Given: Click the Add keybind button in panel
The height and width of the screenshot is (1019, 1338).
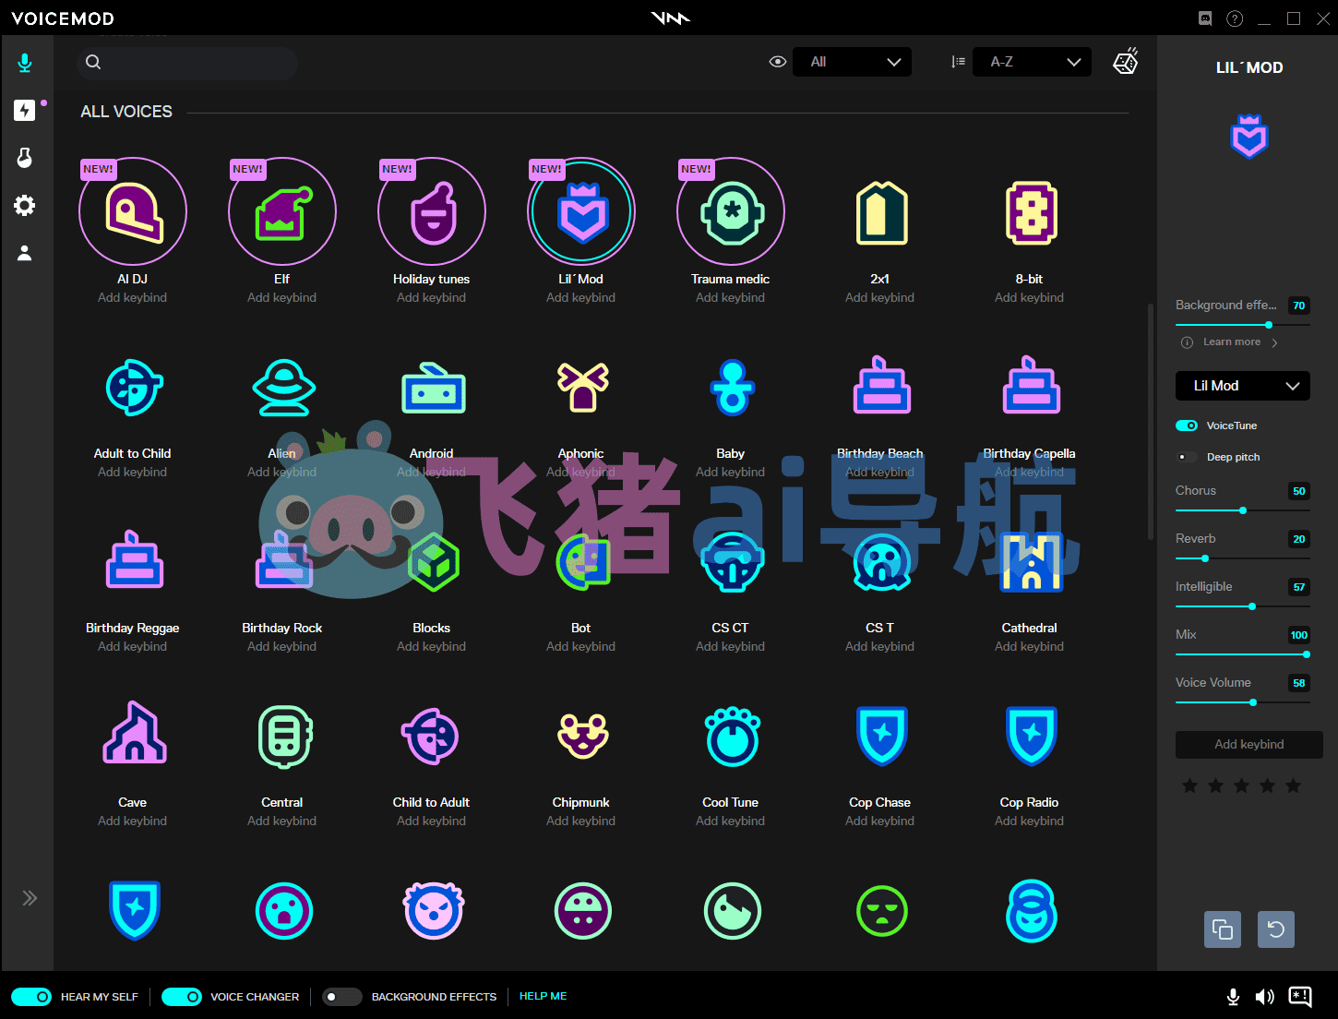Looking at the screenshot, I should point(1249,745).
